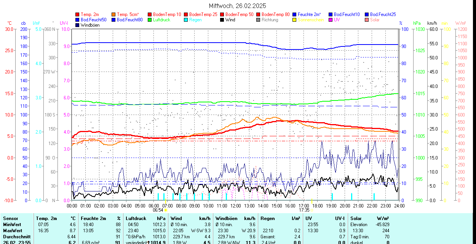This screenshot has width=476, height=244.
Task: Select the yellow Sonnenschein legend square
Action: point(295,20)
